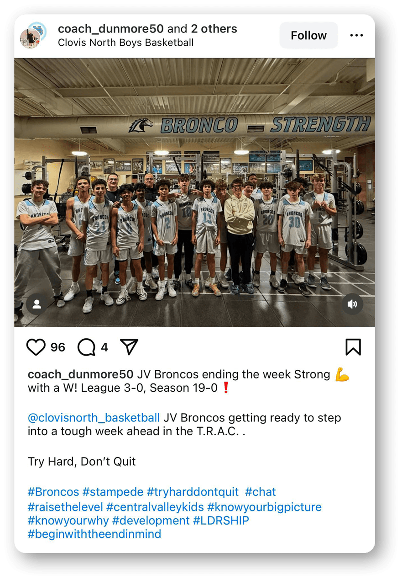Open the #beginwiththeendinmind hashtag

pyautogui.click(x=94, y=534)
